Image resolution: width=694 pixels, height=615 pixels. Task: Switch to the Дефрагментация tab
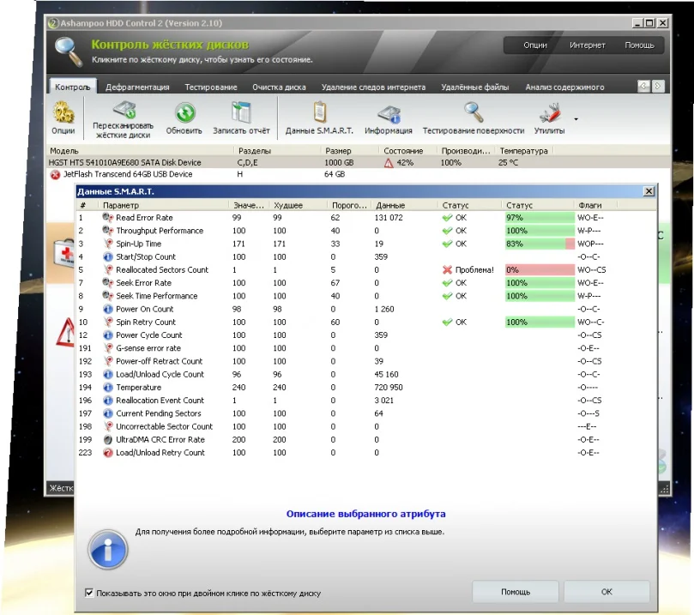tap(137, 87)
